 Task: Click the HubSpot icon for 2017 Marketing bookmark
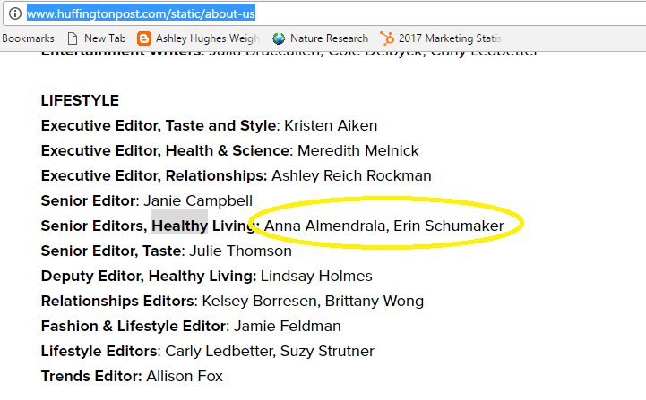387,38
